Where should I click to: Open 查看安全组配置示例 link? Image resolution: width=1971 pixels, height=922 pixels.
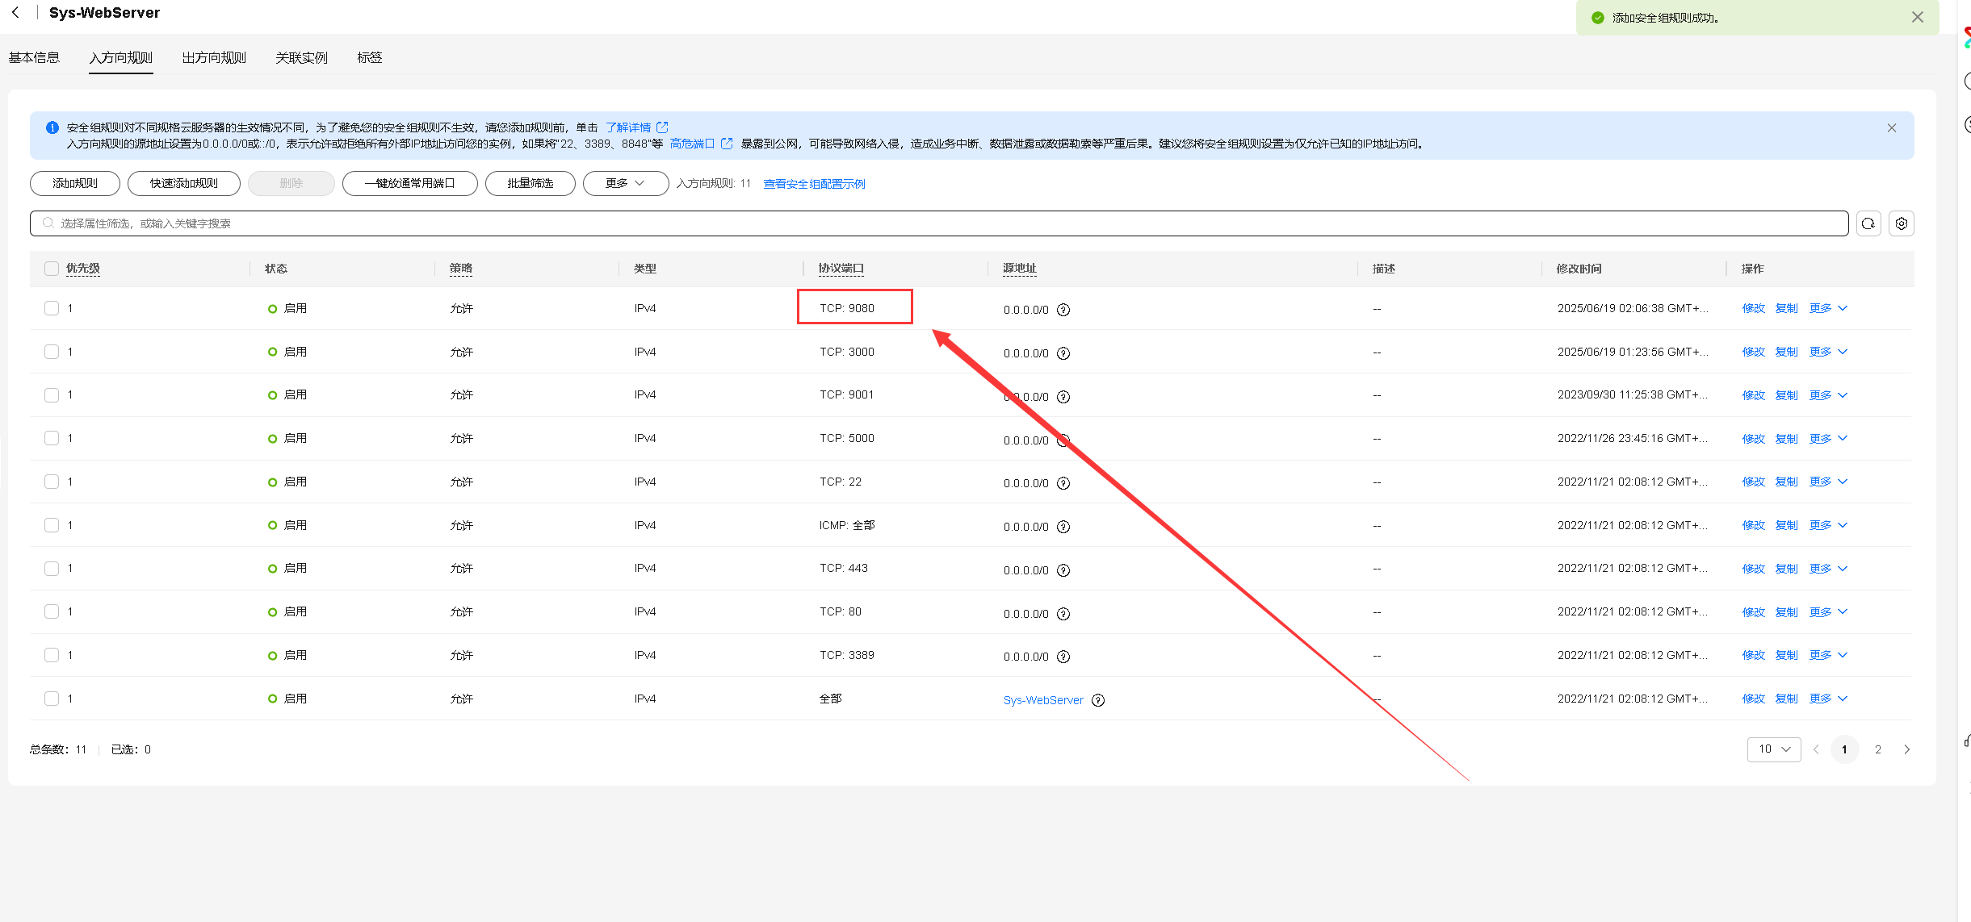(x=814, y=184)
